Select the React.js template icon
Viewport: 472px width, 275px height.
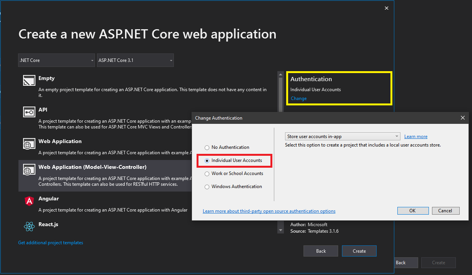pos(29,227)
